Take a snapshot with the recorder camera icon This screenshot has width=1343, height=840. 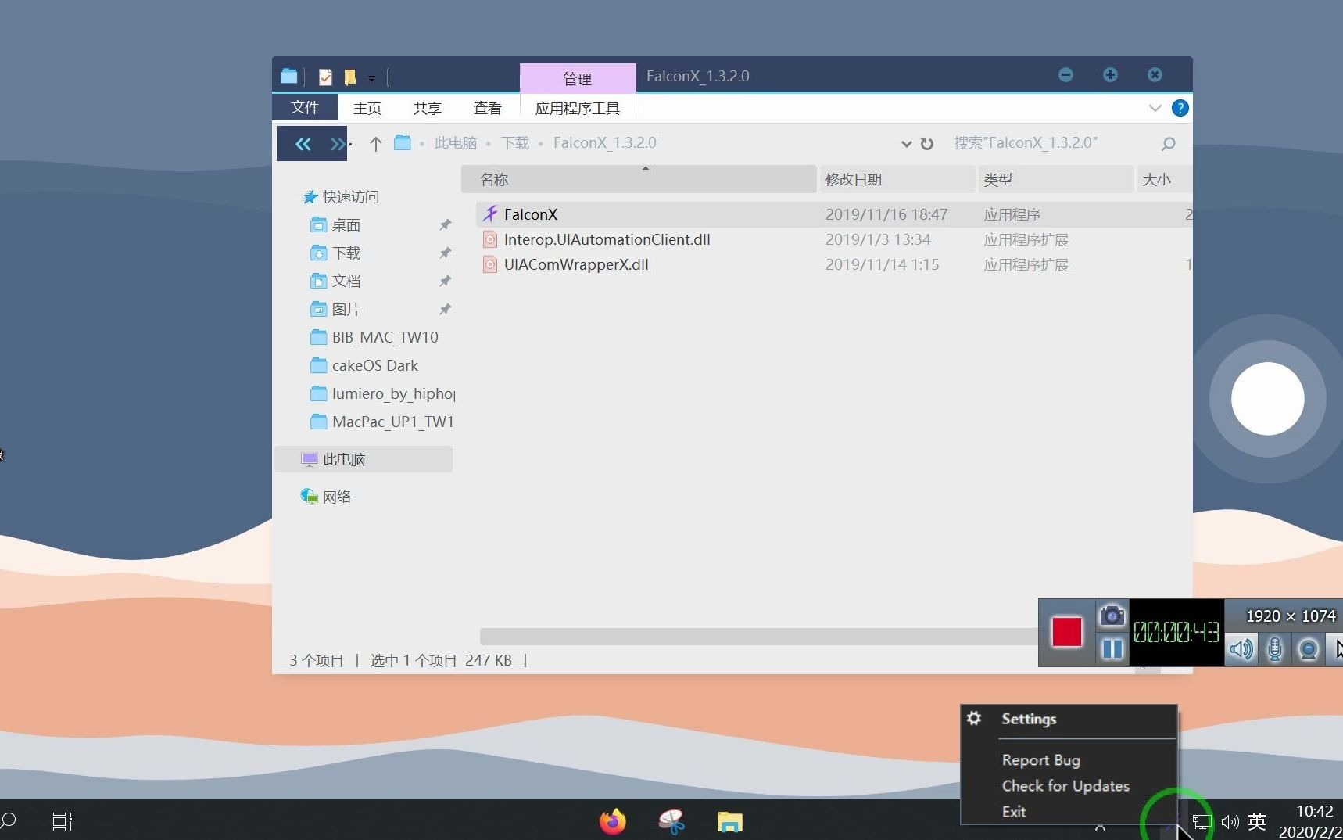coord(1112,616)
